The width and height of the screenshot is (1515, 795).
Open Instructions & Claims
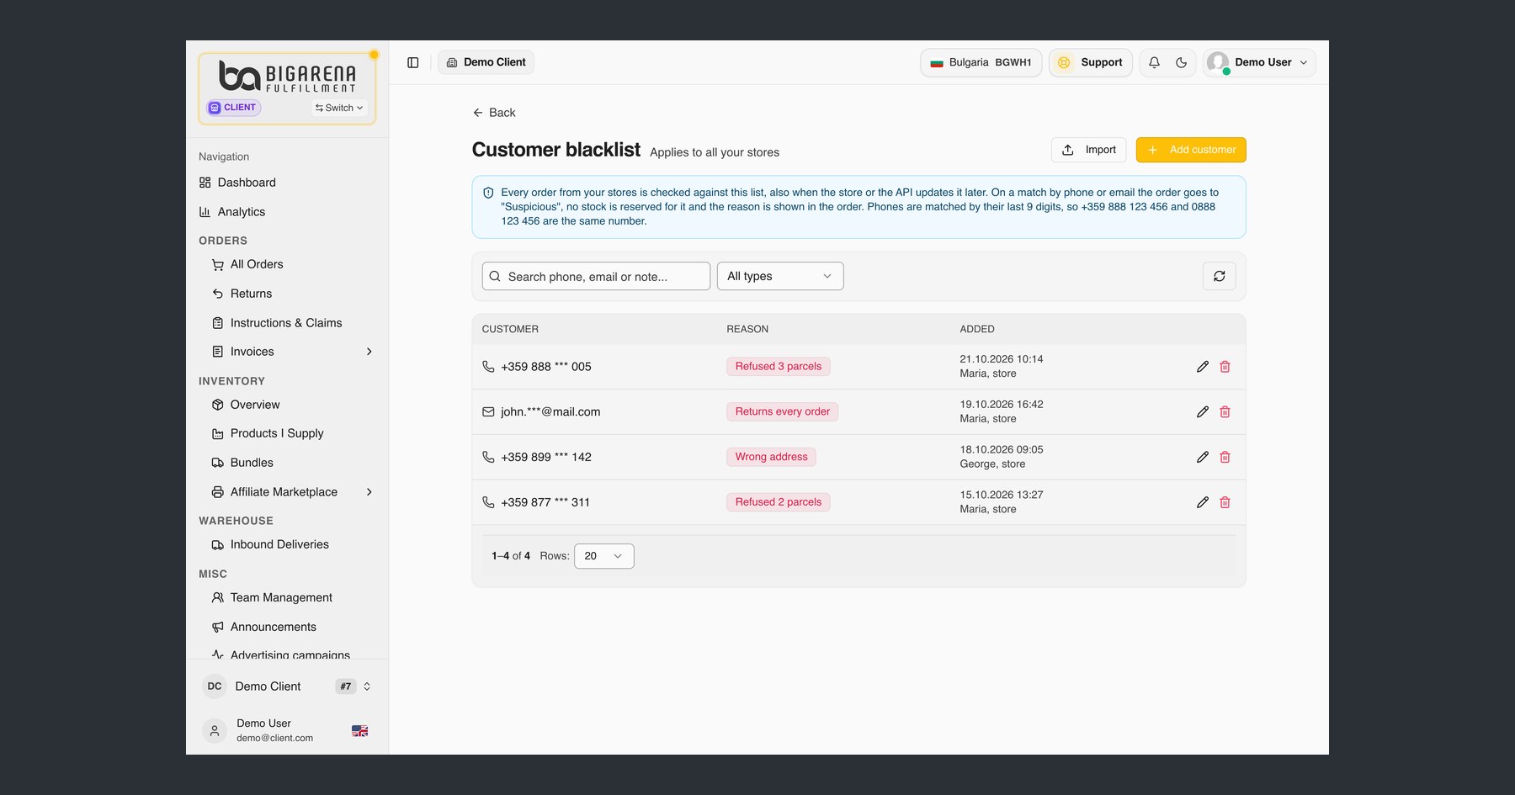[287, 323]
